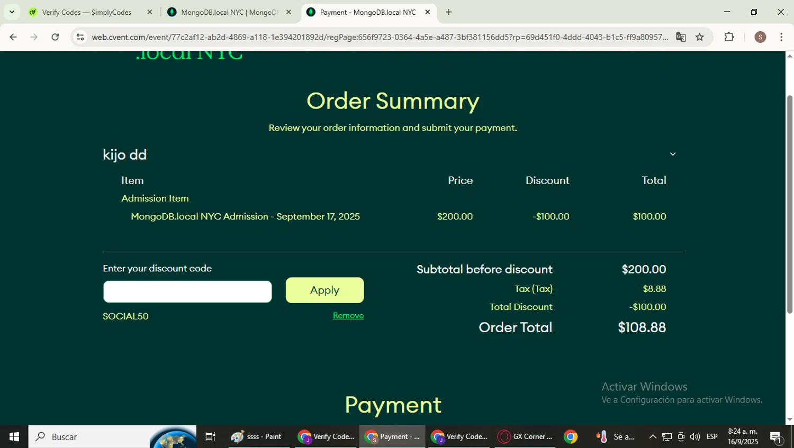
Task: Click the browser back arrow
Action: point(13,37)
